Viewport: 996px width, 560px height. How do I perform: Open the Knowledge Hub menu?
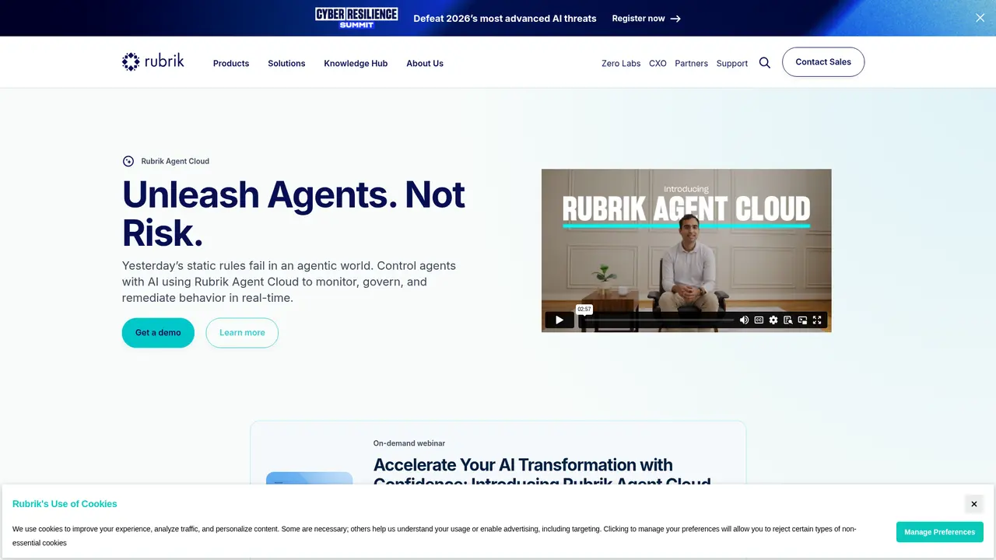[x=356, y=63]
